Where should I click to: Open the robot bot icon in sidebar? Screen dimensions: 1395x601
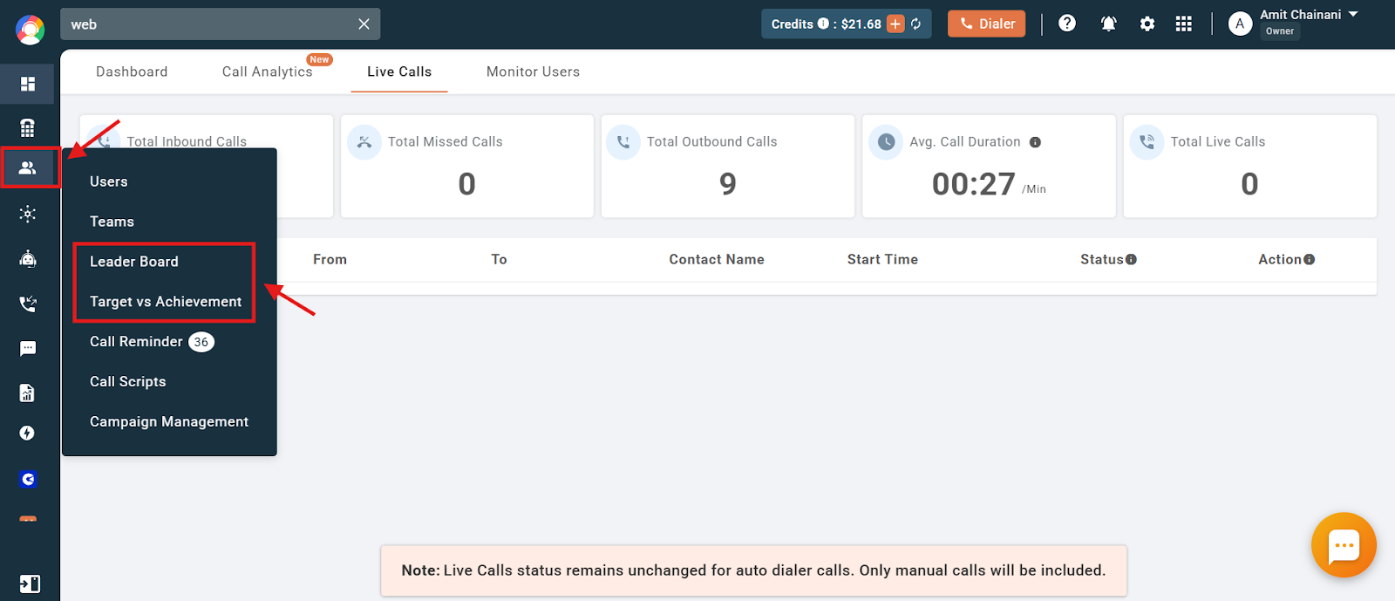point(28,259)
